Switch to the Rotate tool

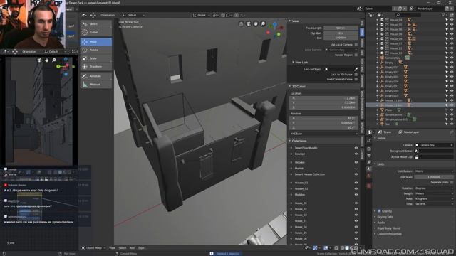pyautogui.click(x=96, y=50)
